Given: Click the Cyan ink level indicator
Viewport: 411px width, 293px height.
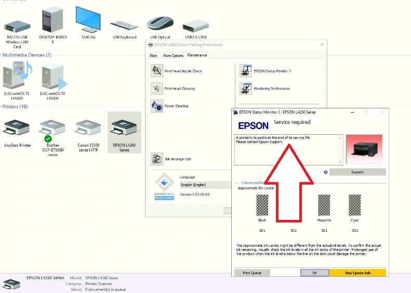Looking at the screenshot, I should pyautogui.click(x=355, y=205).
